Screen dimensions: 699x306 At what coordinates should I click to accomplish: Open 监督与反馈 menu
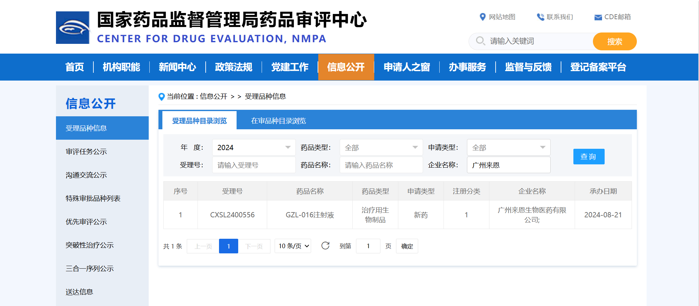point(528,67)
